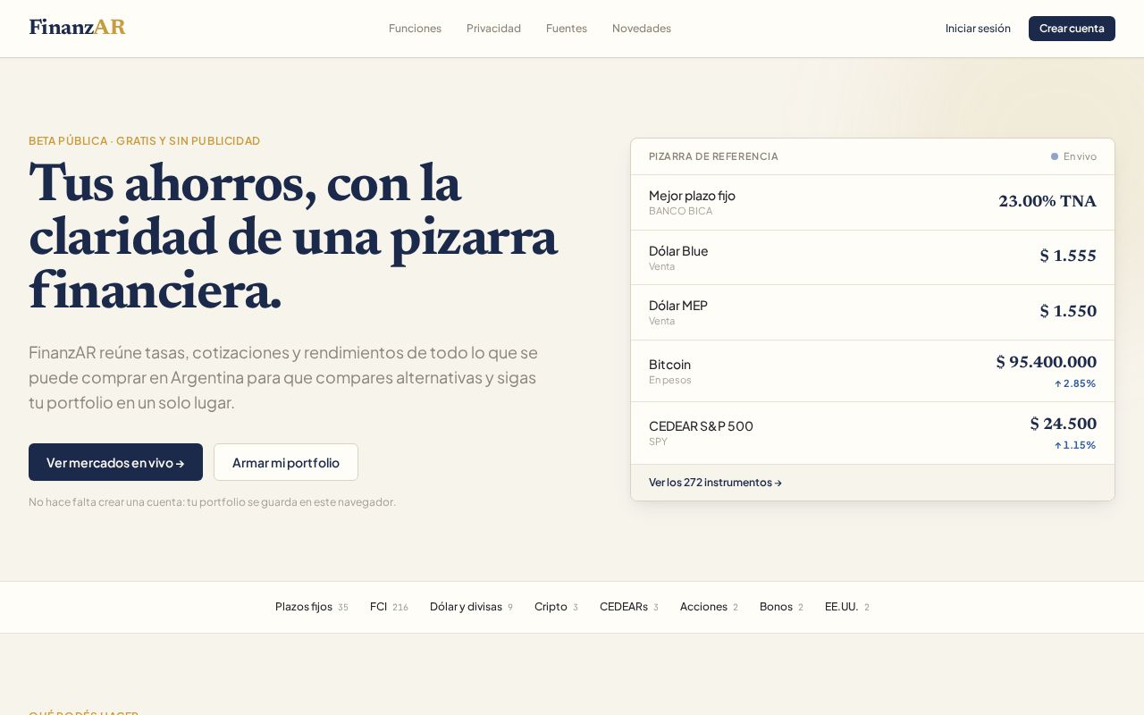Select the Mejor plazo fijo row
Viewport: 1144px width, 715px height.
[x=872, y=202]
